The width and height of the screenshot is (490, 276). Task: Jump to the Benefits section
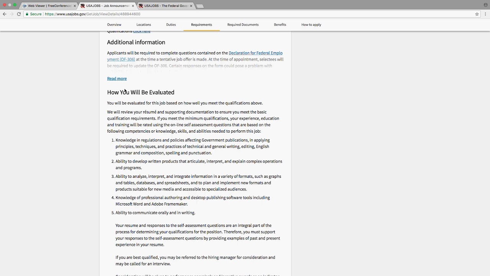280,25
